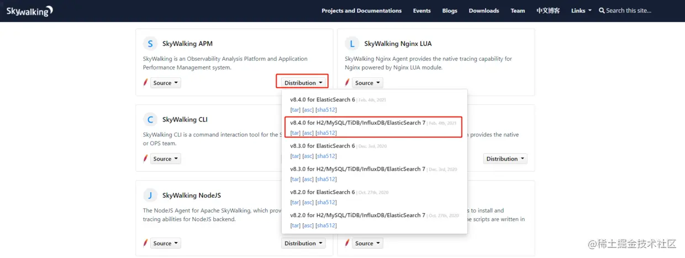
Task: Click the SkyWalking Nginx LUA card title
Action: click(x=398, y=44)
